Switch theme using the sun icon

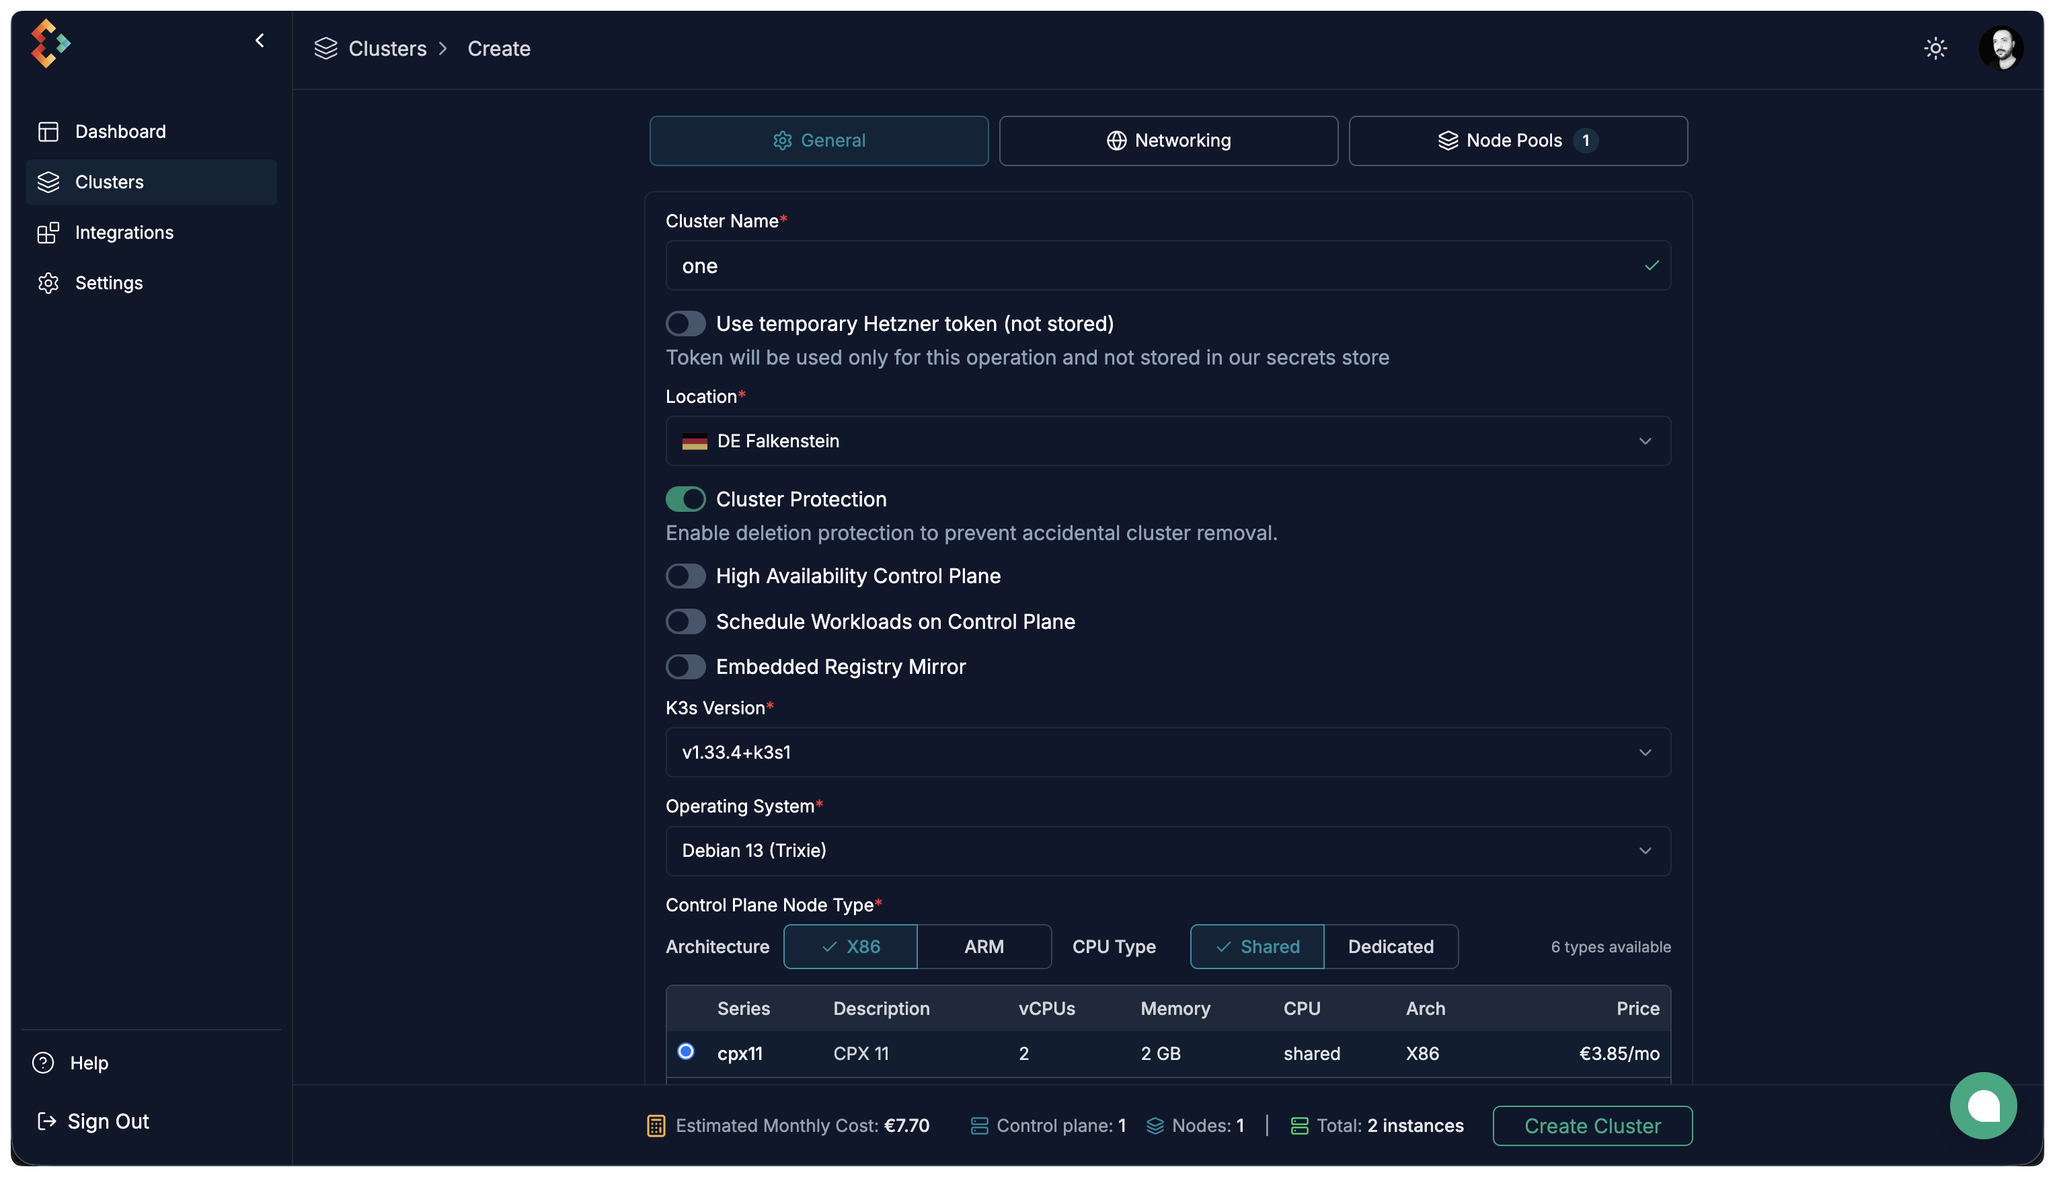click(1935, 48)
